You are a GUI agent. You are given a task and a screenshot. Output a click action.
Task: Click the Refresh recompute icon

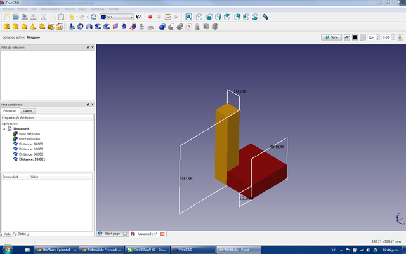pos(94,17)
